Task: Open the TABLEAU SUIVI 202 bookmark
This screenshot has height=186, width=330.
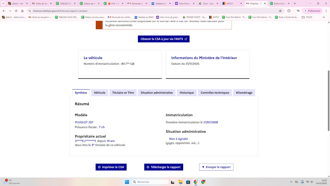Action: click(66, 17)
